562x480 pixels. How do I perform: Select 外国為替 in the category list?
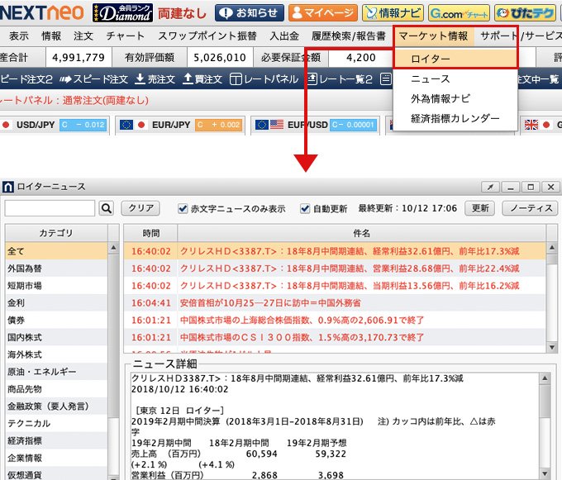pos(26,268)
